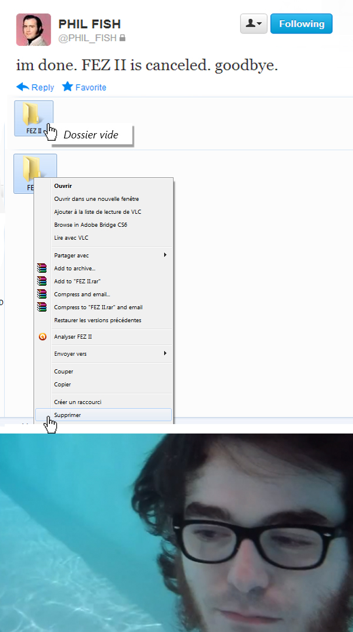
Task: Reply to the tweet via Reply text
Action: (x=43, y=87)
